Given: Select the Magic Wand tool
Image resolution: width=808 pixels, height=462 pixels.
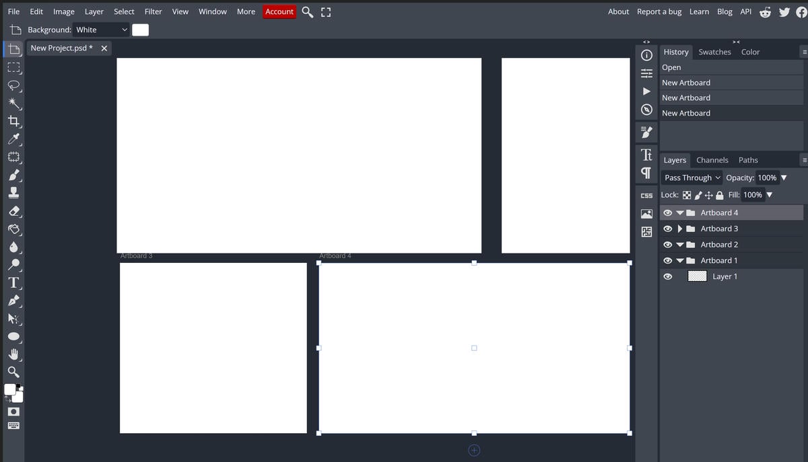Looking at the screenshot, I should coord(13,104).
